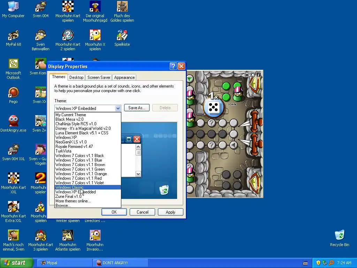Image resolution: width=357 pixels, height=268 pixels.
Task: Select My Current Theme from list
Action: (88, 114)
